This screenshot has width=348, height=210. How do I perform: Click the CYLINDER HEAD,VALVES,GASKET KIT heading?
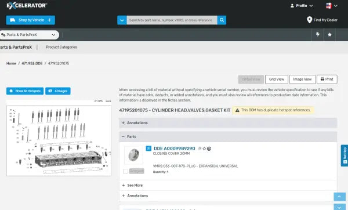(175, 110)
